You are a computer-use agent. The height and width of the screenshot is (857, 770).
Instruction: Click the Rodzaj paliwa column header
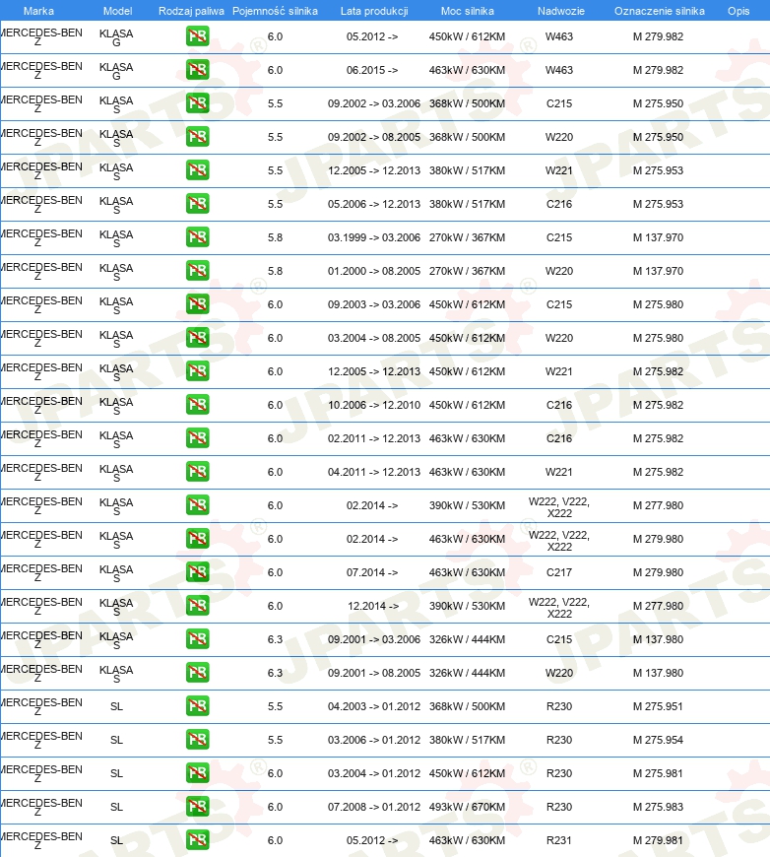tap(191, 11)
